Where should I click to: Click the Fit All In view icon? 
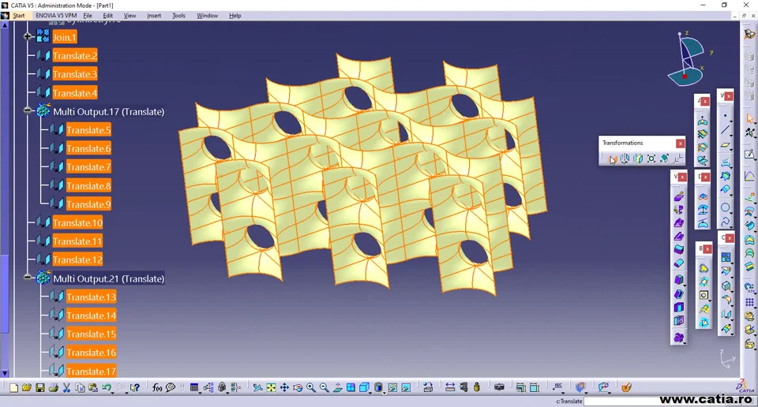coord(271,387)
